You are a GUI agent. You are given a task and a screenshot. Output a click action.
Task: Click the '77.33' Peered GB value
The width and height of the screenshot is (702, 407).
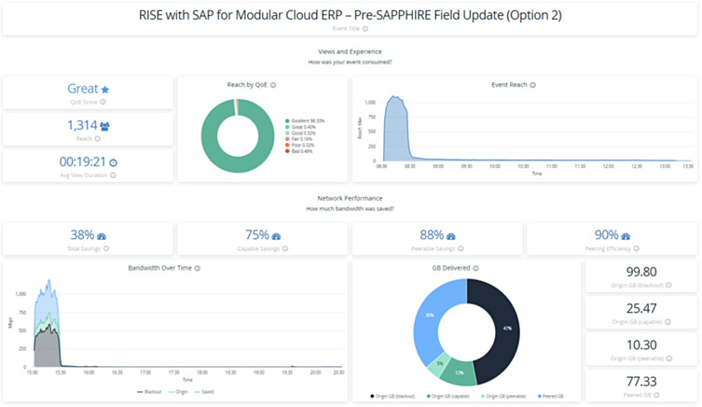pos(641,382)
